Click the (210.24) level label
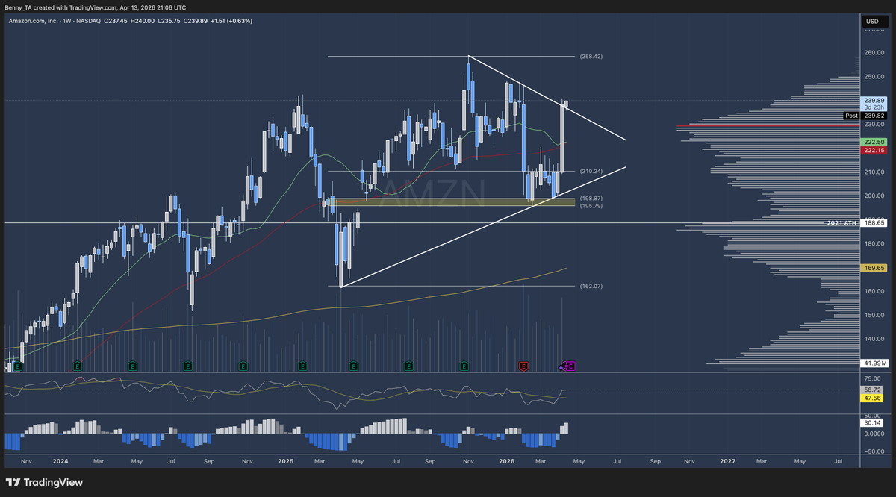 (x=591, y=172)
